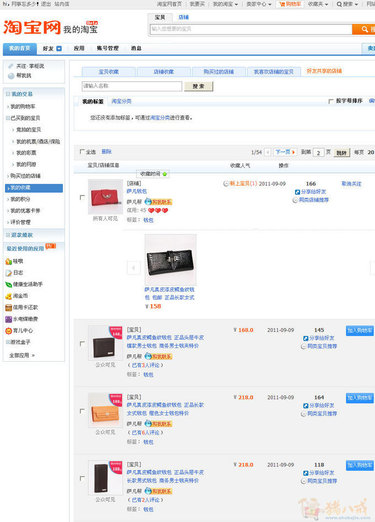This screenshot has height=522, width=375.
Task: Check the box for the orange wallet row
Action: pyautogui.click(x=82, y=411)
